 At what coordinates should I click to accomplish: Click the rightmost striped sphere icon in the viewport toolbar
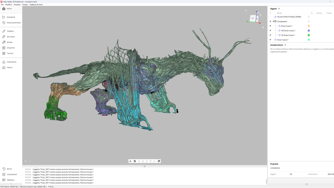point(159,161)
